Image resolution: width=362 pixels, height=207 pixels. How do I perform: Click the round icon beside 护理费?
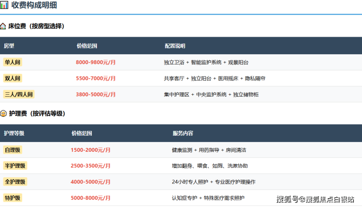[3, 113]
